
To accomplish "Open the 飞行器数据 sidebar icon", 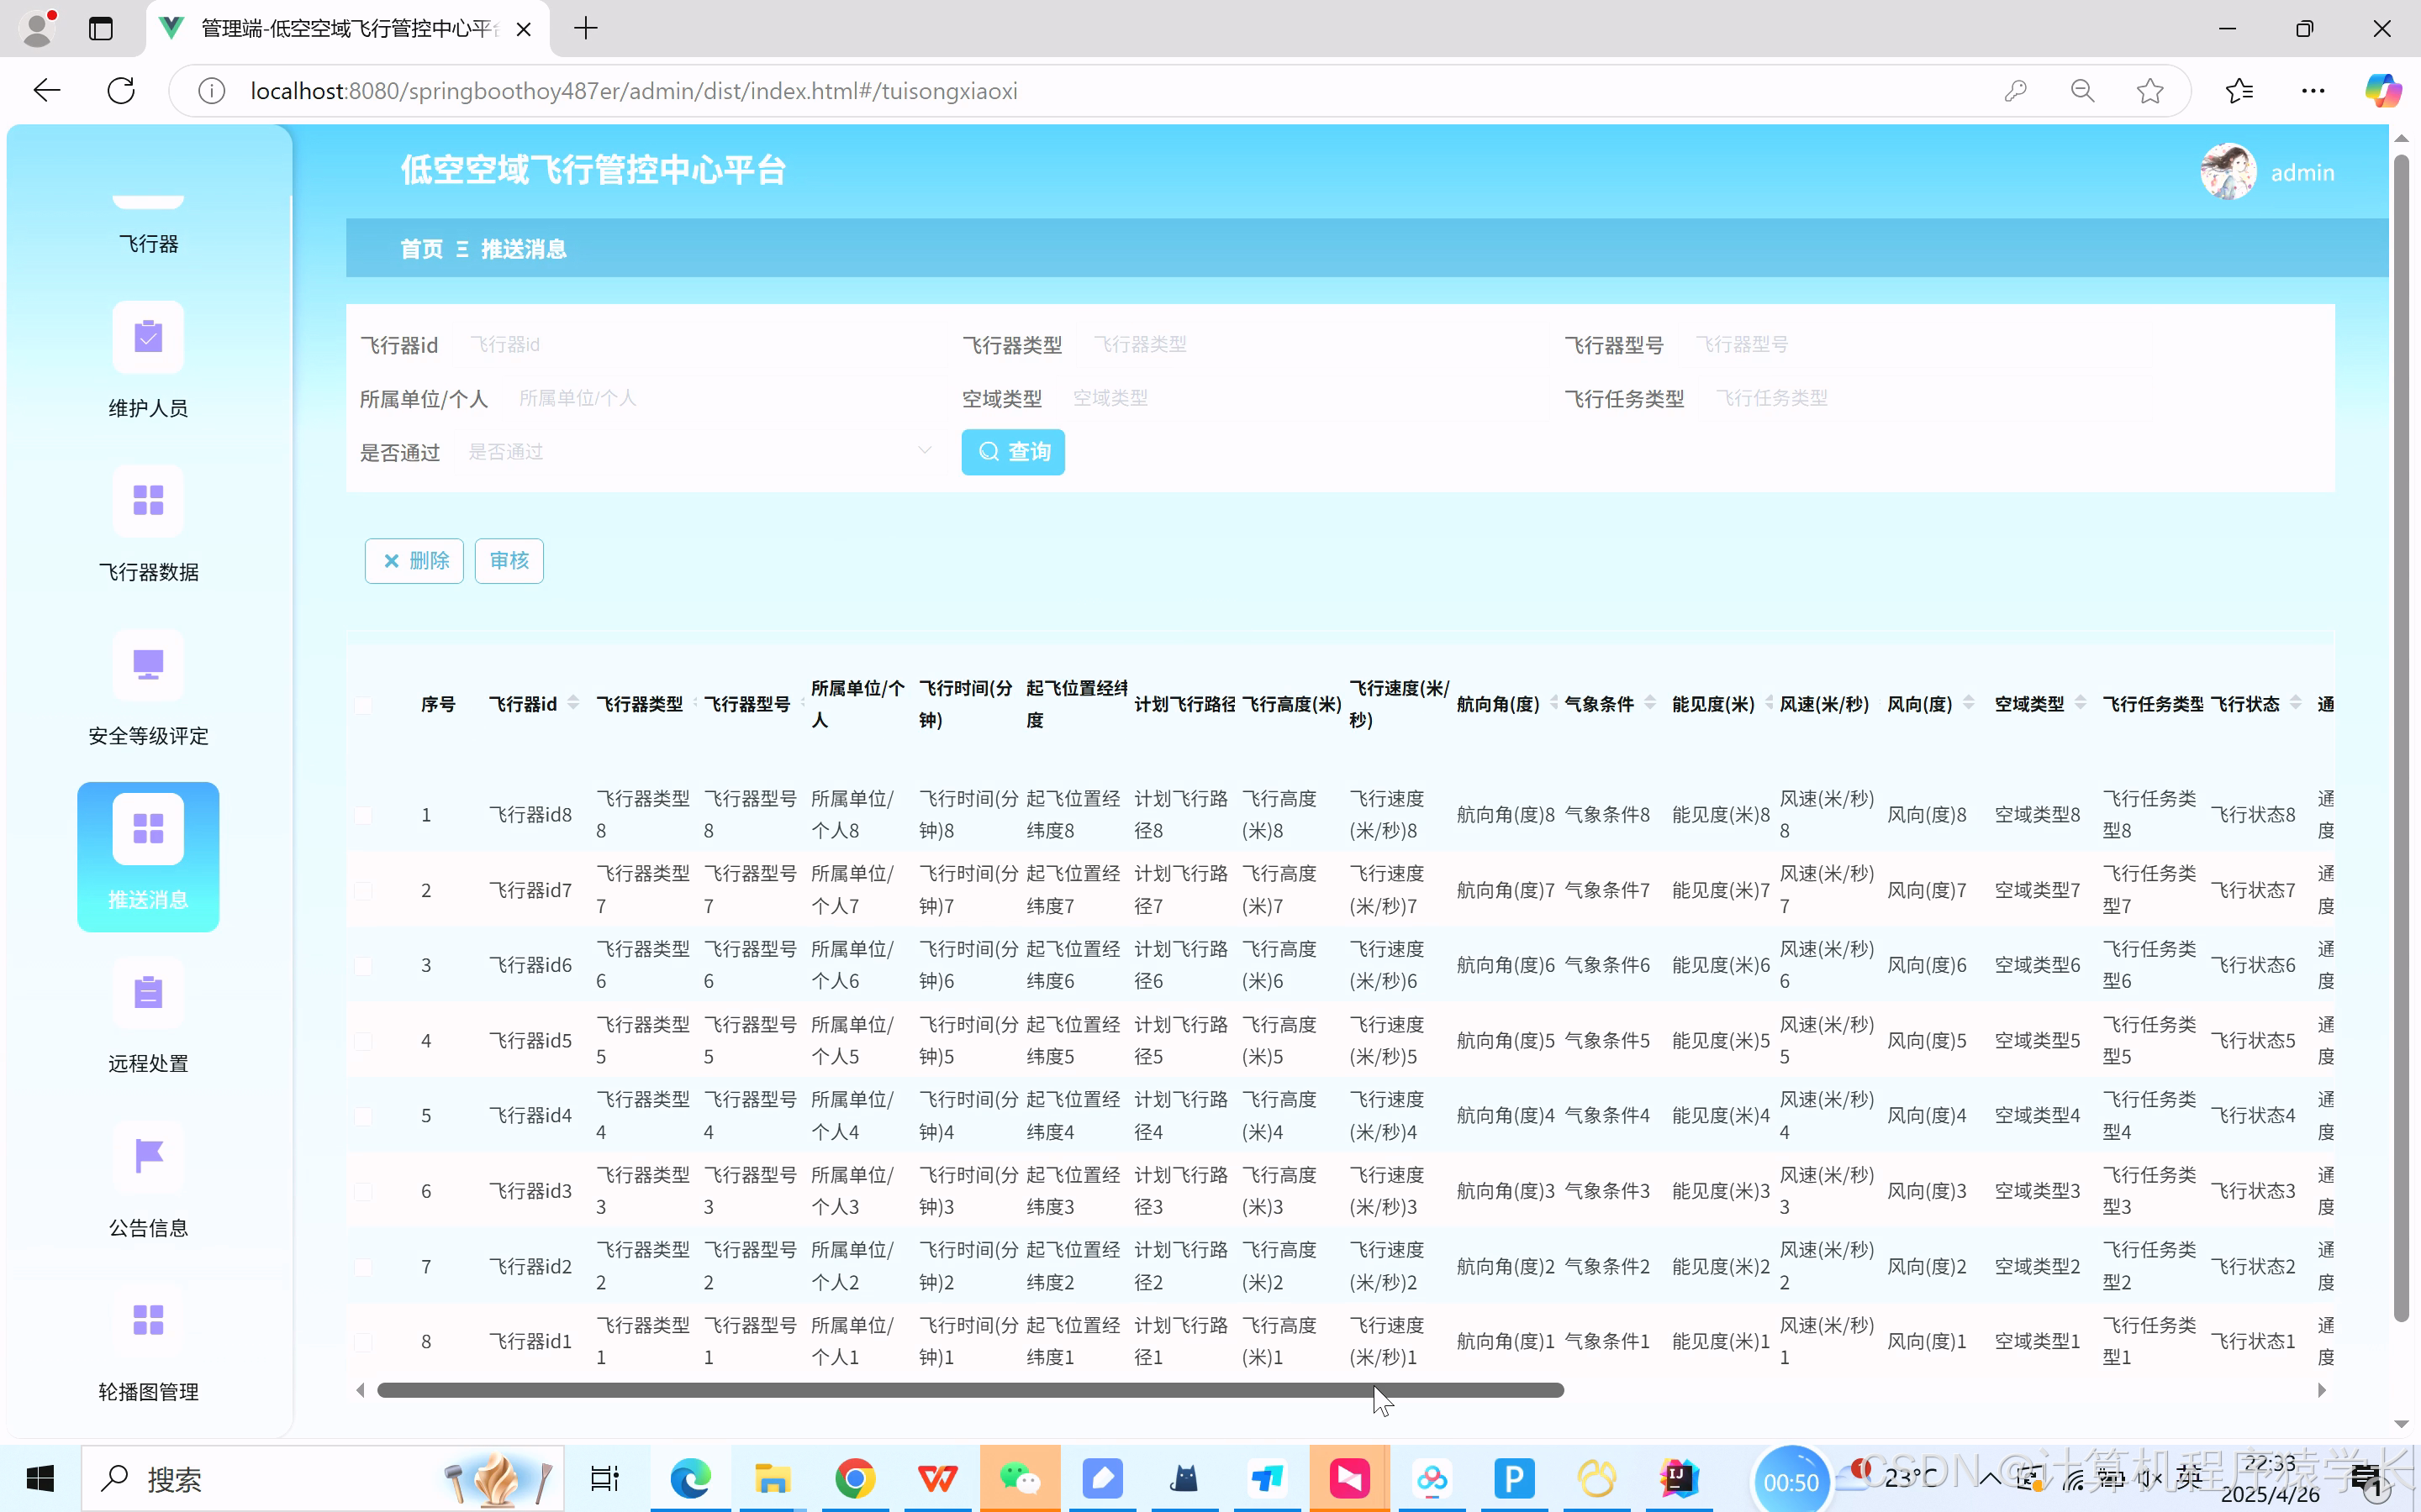I will (148, 501).
